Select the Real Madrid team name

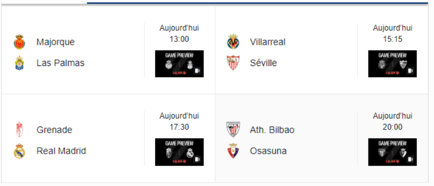pyautogui.click(x=61, y=151)
